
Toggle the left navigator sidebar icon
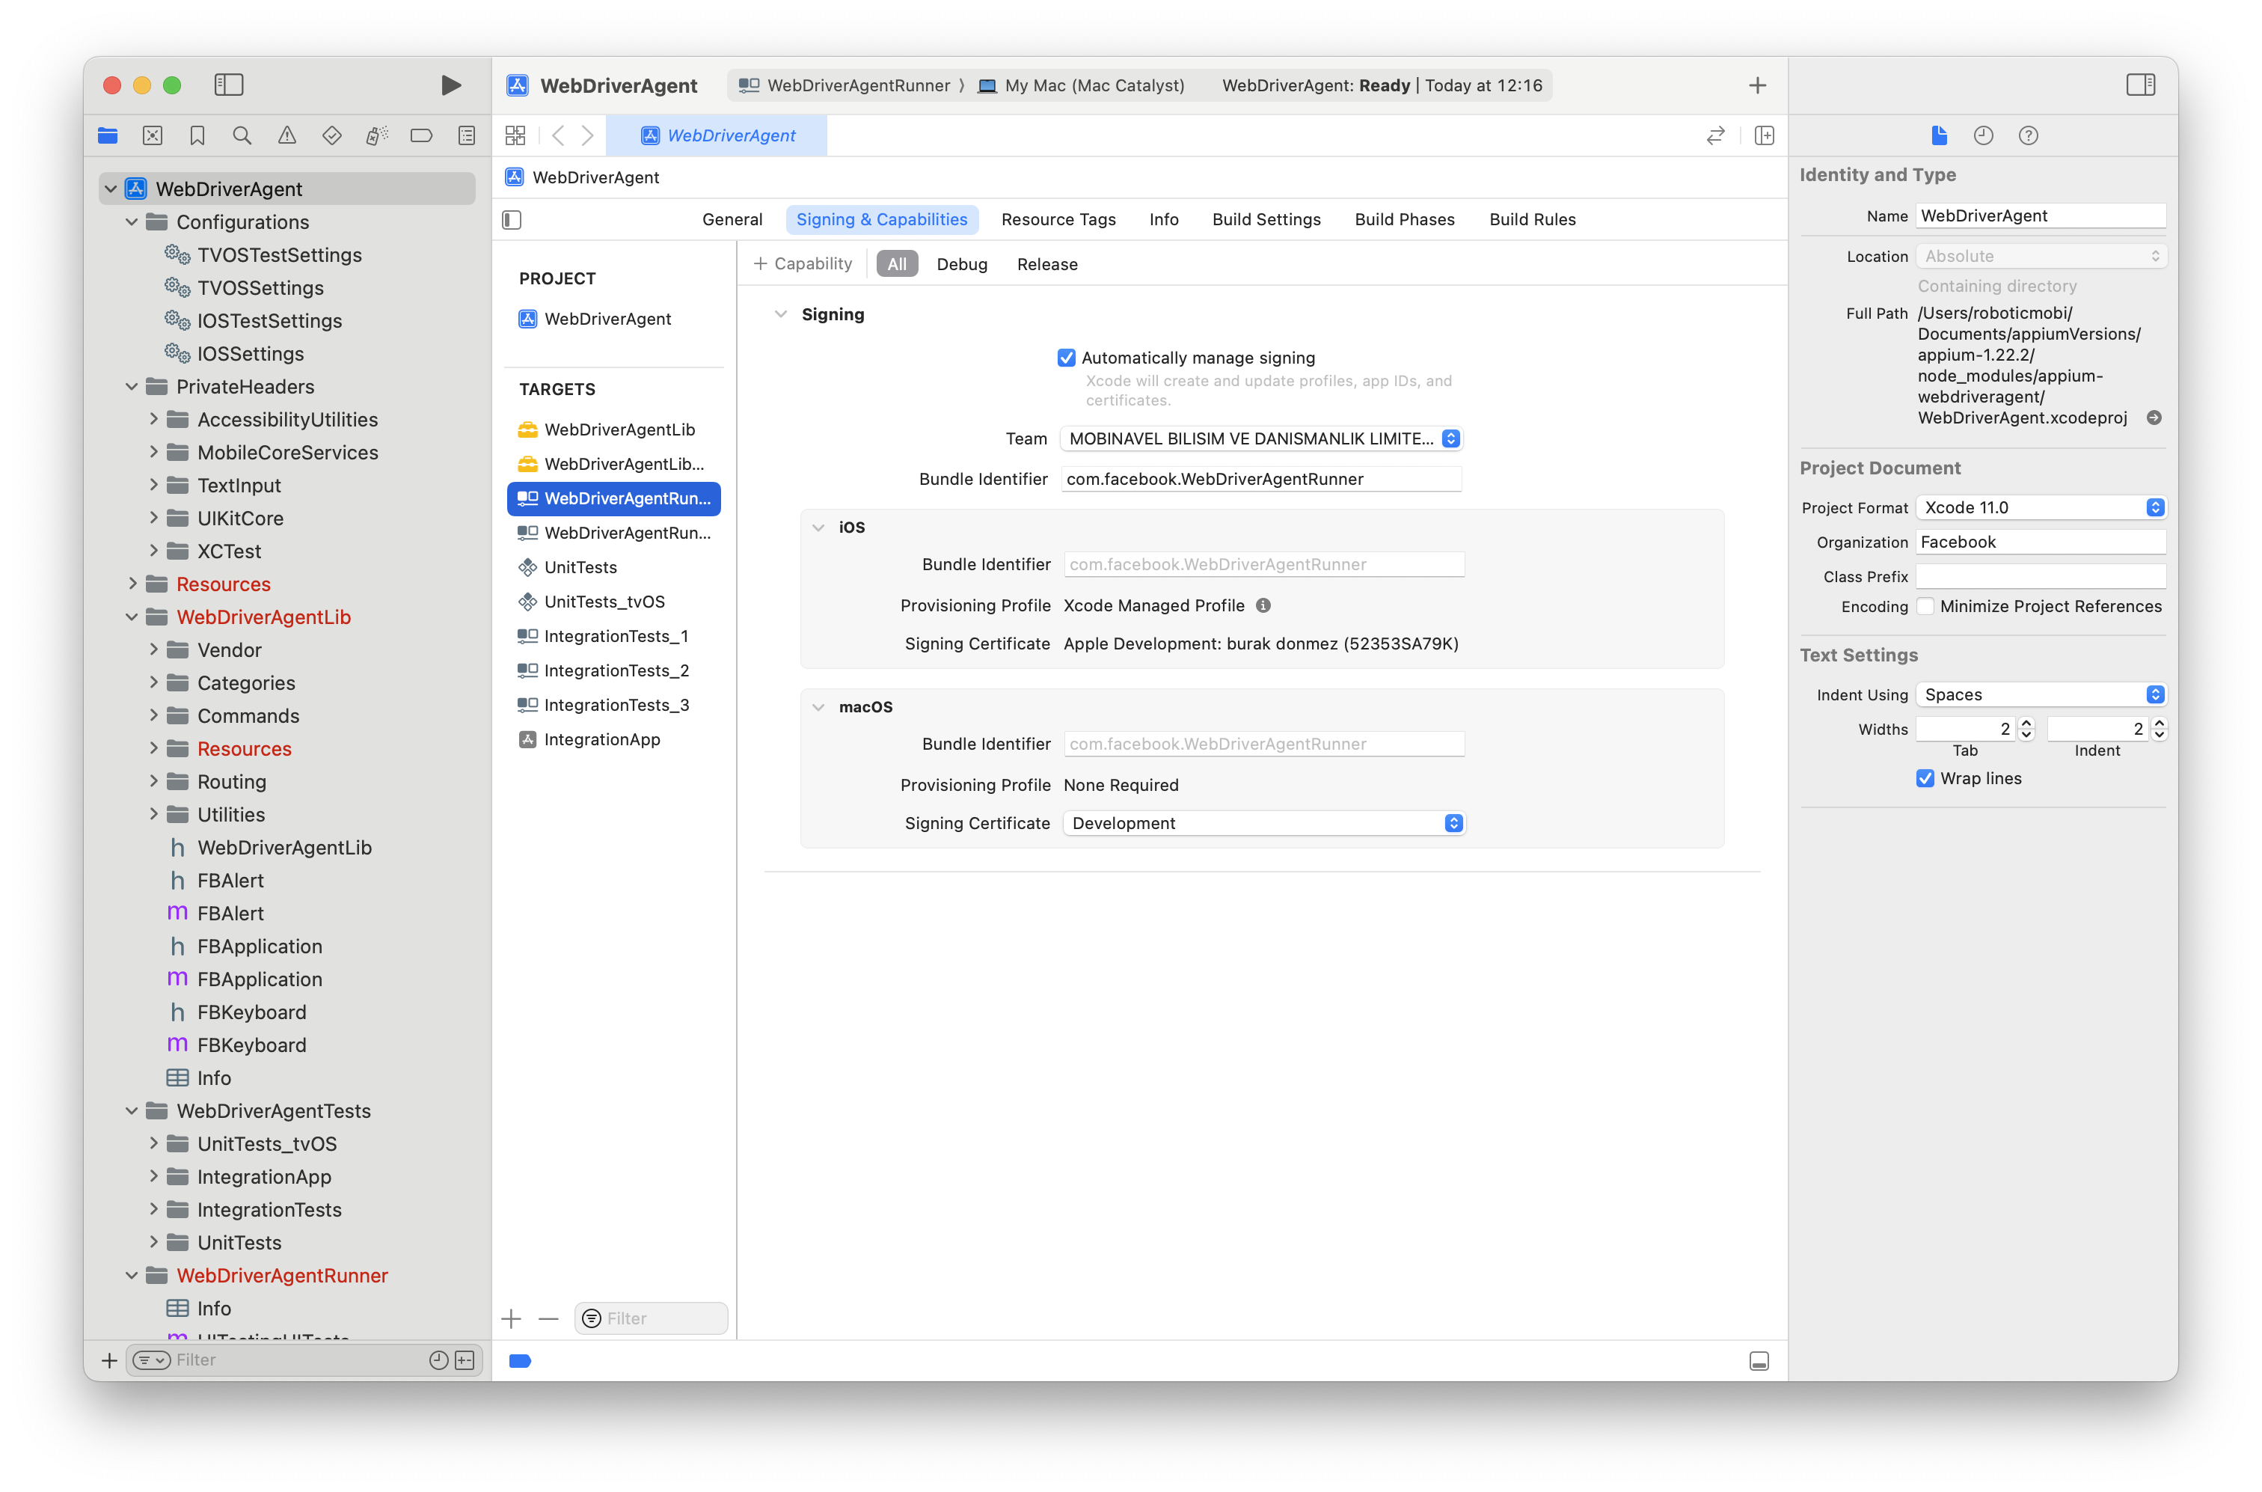tap(229, 85)
